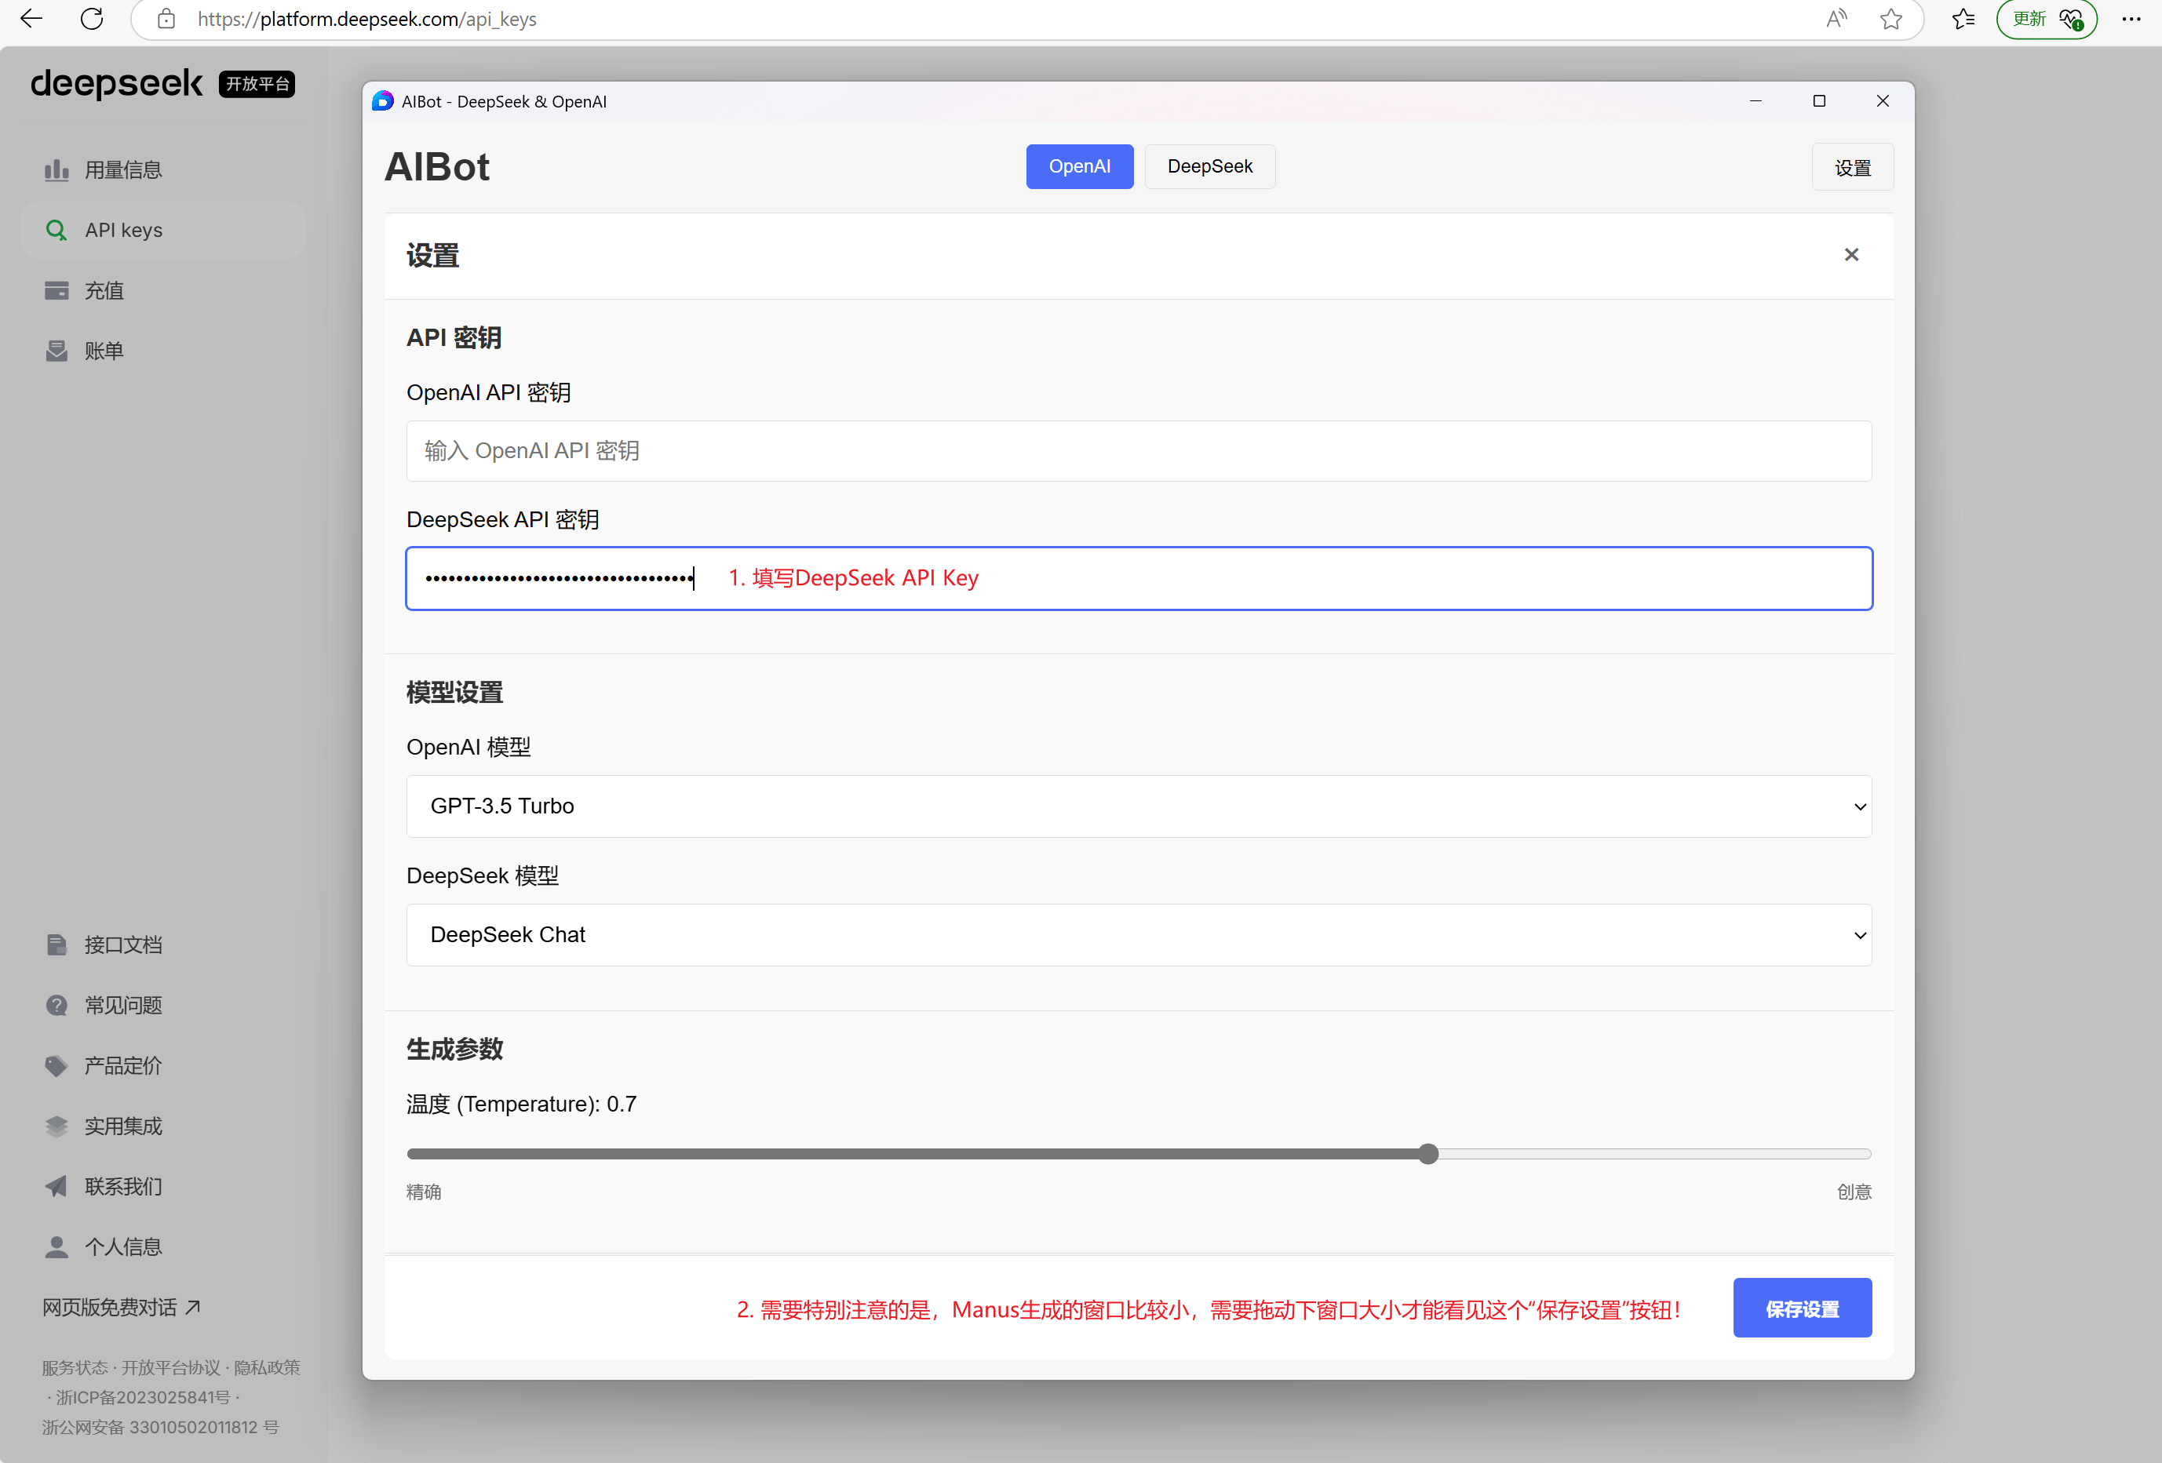Open the read aloud icon in address bar
Image resolution: width=2162 pixels, height=1463 pixels.
pos(1836,19)
